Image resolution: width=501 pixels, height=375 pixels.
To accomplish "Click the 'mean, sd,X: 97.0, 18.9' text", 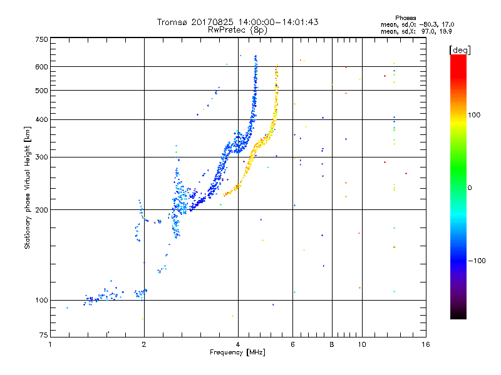I will [416, 32].
